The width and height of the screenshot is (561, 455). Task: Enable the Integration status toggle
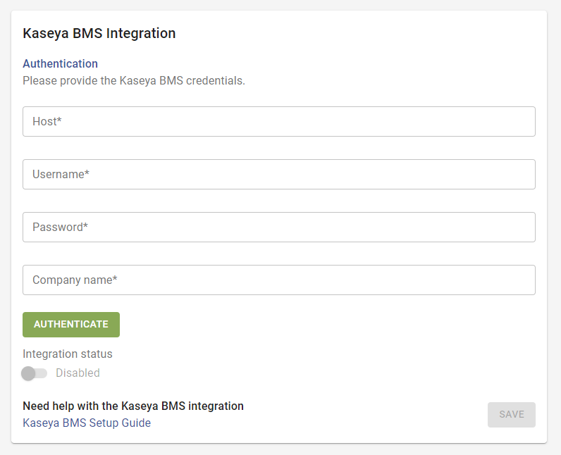point(34,373)
